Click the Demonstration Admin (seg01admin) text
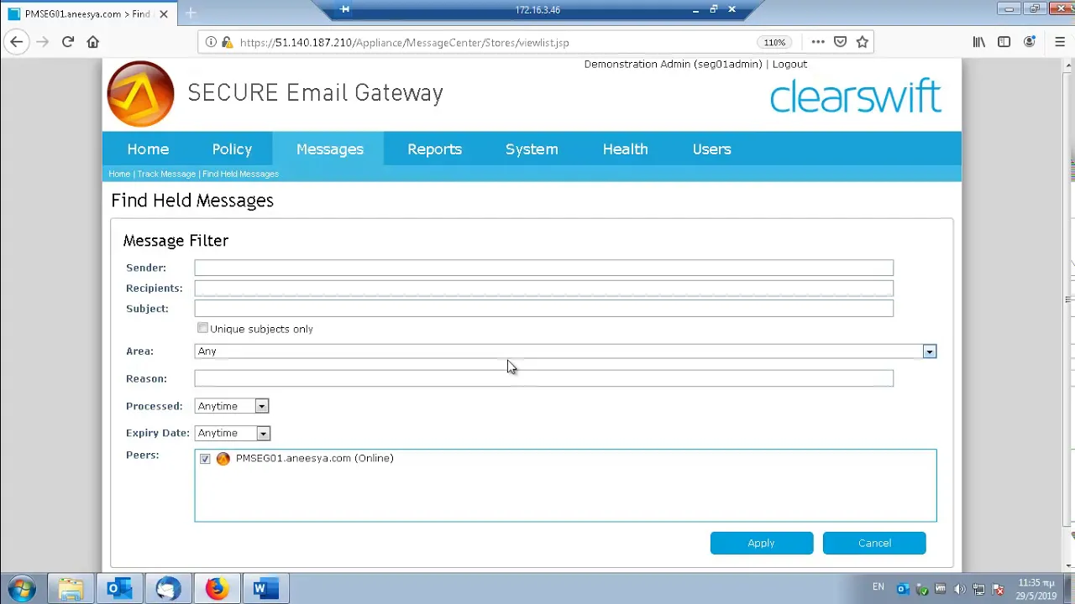 (673, 64)
